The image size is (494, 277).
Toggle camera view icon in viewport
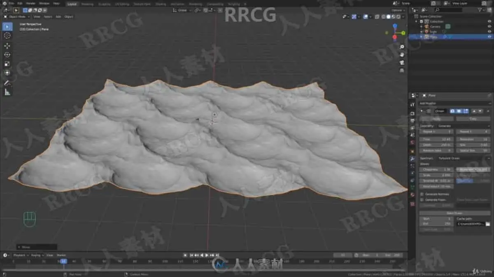[402, 62]
